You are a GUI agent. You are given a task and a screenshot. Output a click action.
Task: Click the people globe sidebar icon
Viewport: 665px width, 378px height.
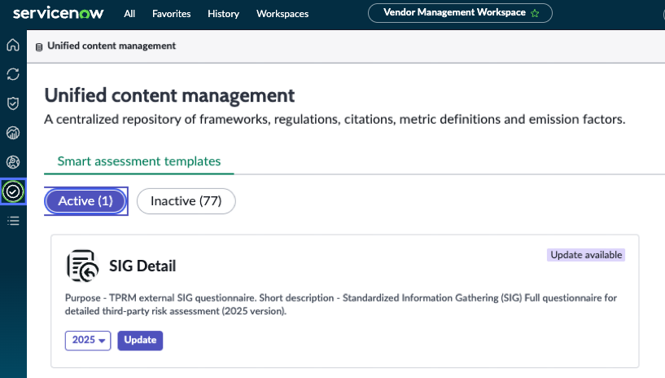coord(13,162)
